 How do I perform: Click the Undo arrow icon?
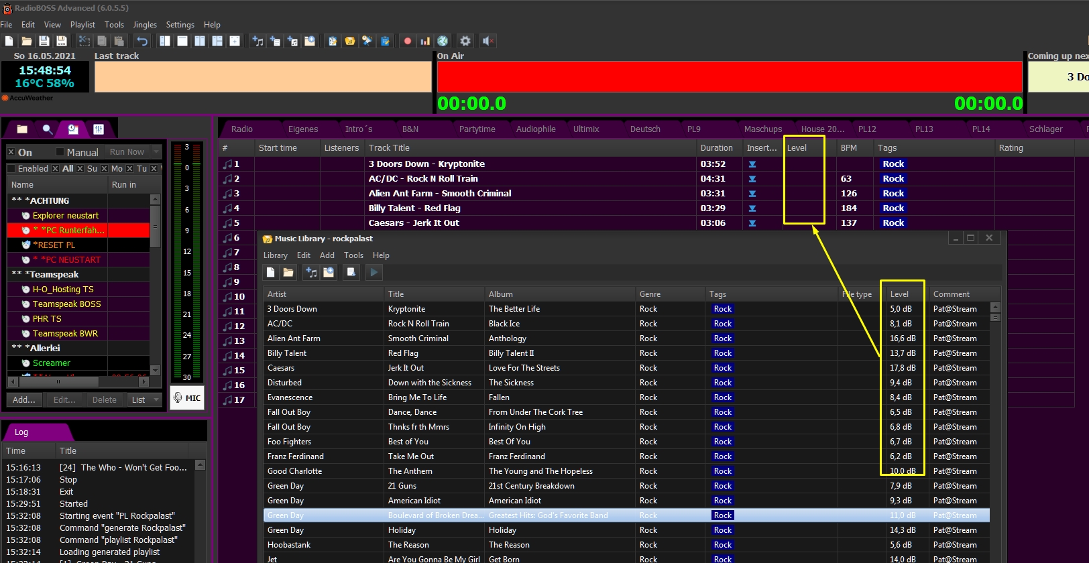pyautogui.click(x=142, y=41)
